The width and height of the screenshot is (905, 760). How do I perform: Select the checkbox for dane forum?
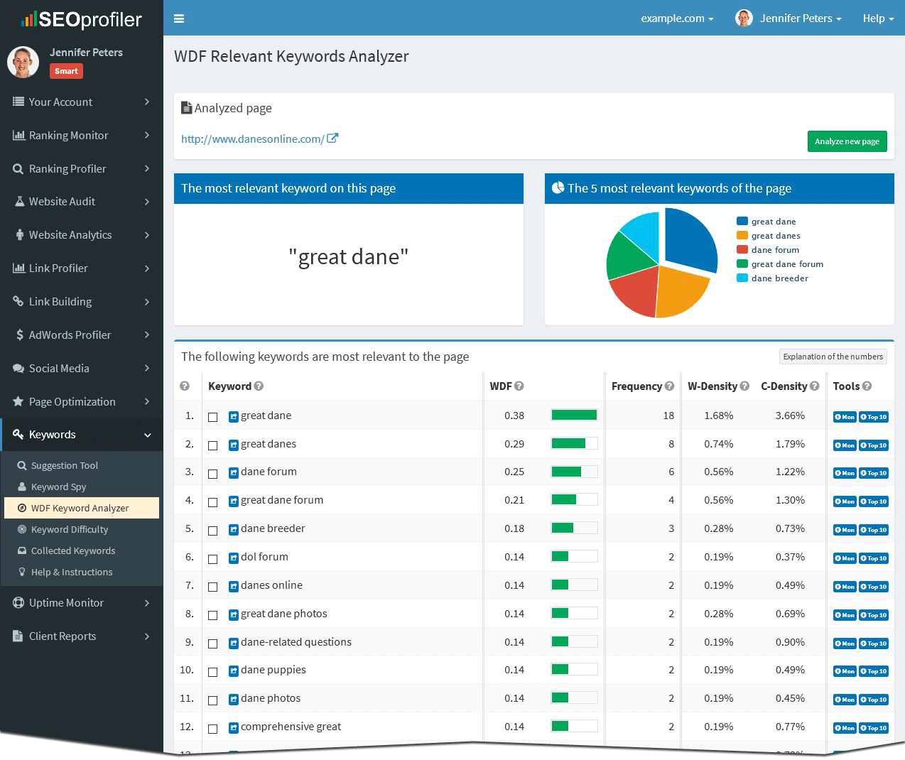212,474
